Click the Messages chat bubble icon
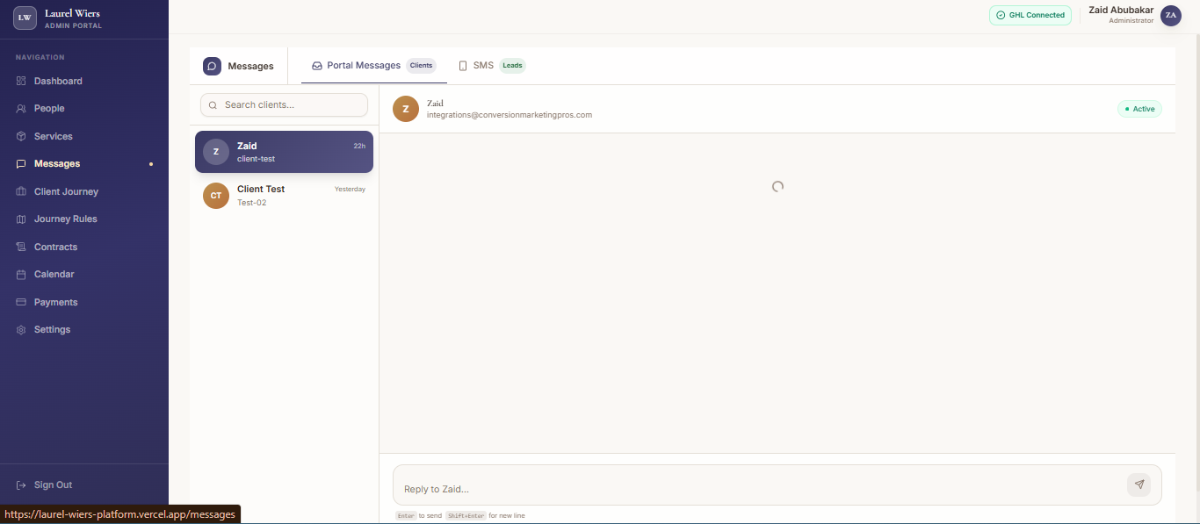Image resolution: width=1200 pixels, height=524 pixels. pyautogui.click(x=211, y=65)
